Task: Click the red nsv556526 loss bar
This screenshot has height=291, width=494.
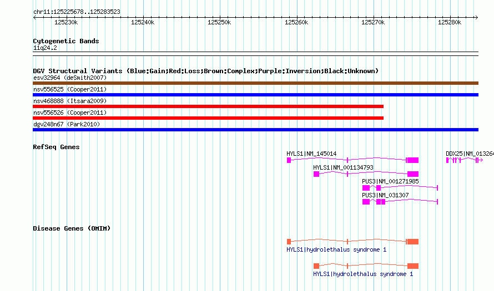Action: [x=208, y=118]
